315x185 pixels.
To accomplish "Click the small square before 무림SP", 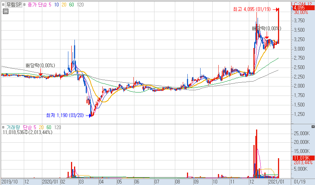I will (x=3, y=5).
